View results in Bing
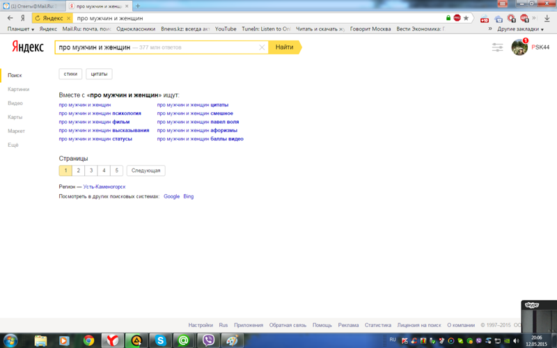557x348 pixels. (189, 196)
